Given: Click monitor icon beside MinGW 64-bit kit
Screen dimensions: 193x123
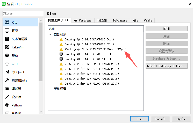Looking at the screenshot, I should coord(61,59).
